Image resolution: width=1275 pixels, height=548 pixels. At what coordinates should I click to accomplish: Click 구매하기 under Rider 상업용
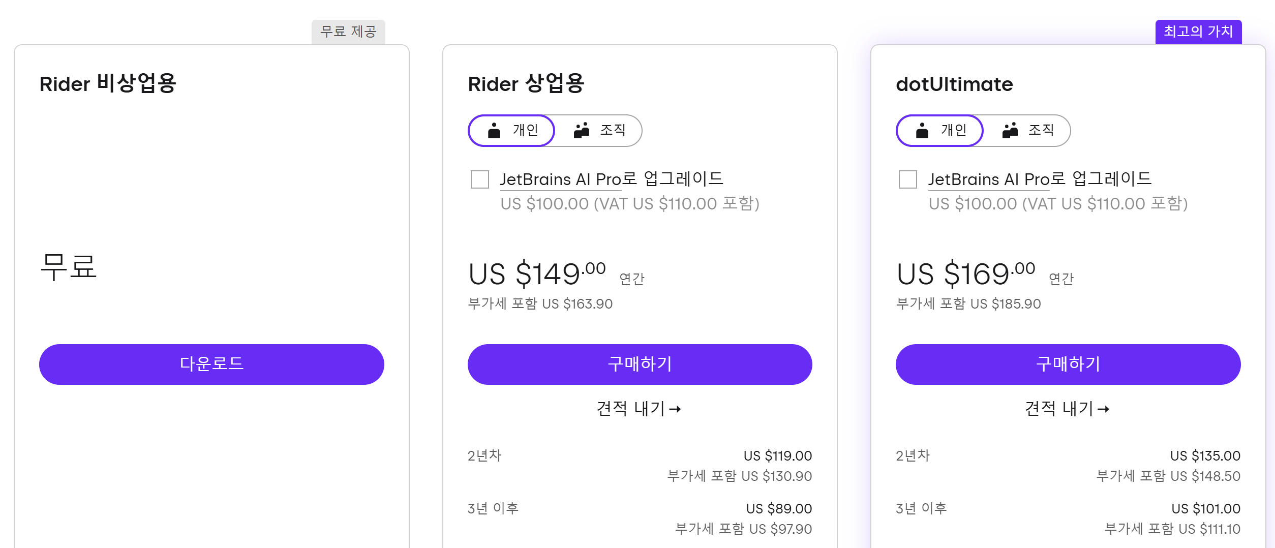640,364
